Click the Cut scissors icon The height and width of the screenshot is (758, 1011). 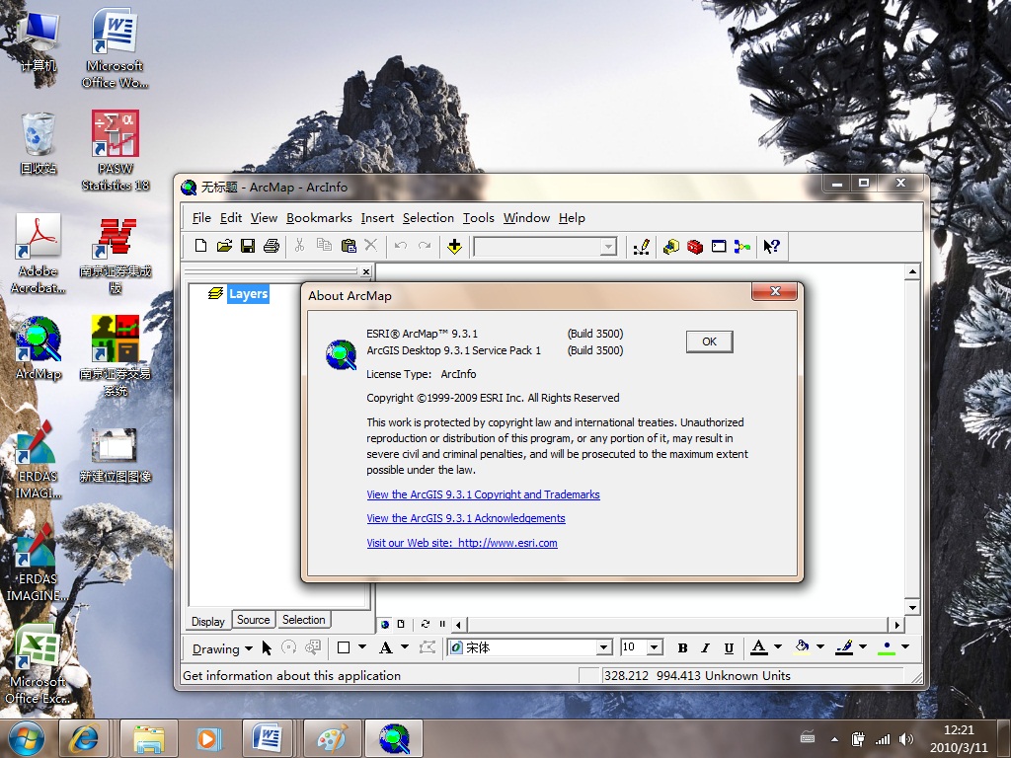pyautogui.click(x=299, y=246)
